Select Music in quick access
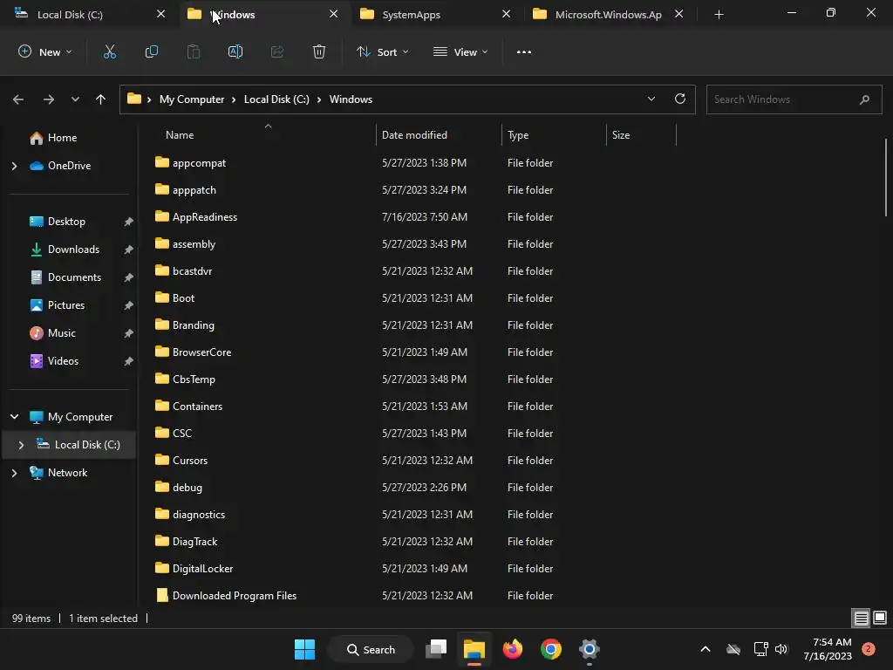893x670 pixels. point(62,333)
